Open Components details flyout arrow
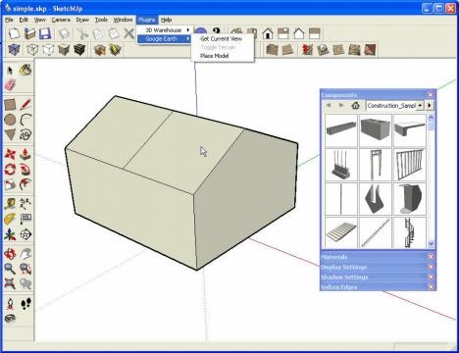The width and height of the screenshot is (459, 353). (430, 106)
